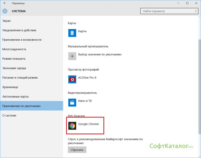The height and width of the screenshot is (158, 201).
Task: Click the plus icon for music player
Action: 72,56
